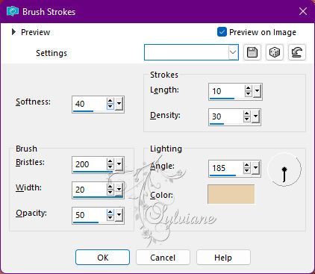Click inside the Width value field
Image resolution: width=315 pixels, height=274 pixels.
coord(90,190)
